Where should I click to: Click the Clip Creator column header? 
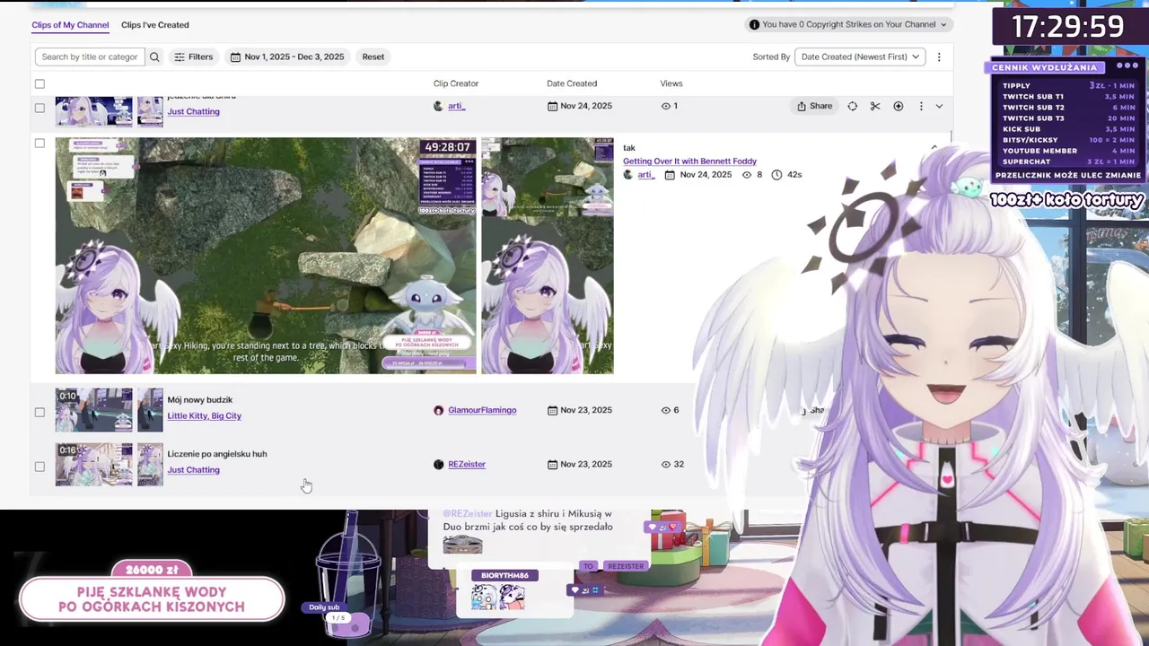456,83
